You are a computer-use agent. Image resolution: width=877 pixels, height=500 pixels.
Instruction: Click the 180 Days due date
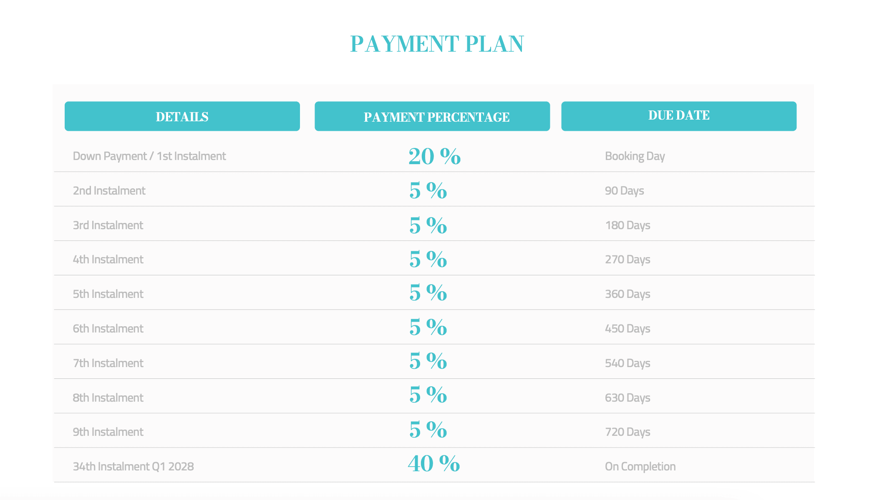tap(627, 225)
